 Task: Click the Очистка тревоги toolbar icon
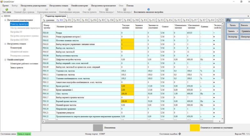[89, 9]
